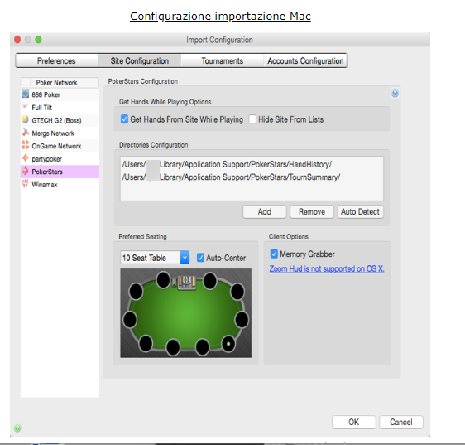Open the Zoom Hud not supported link

tap(327, 268)
